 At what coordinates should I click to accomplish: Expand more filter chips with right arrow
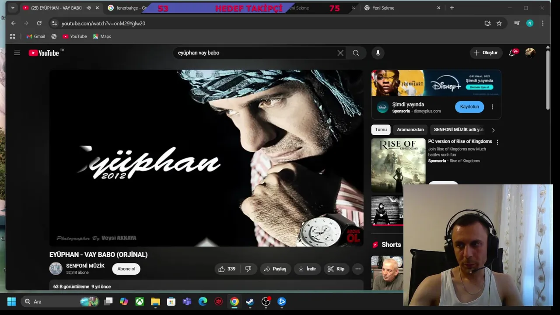tap(493, 130)
